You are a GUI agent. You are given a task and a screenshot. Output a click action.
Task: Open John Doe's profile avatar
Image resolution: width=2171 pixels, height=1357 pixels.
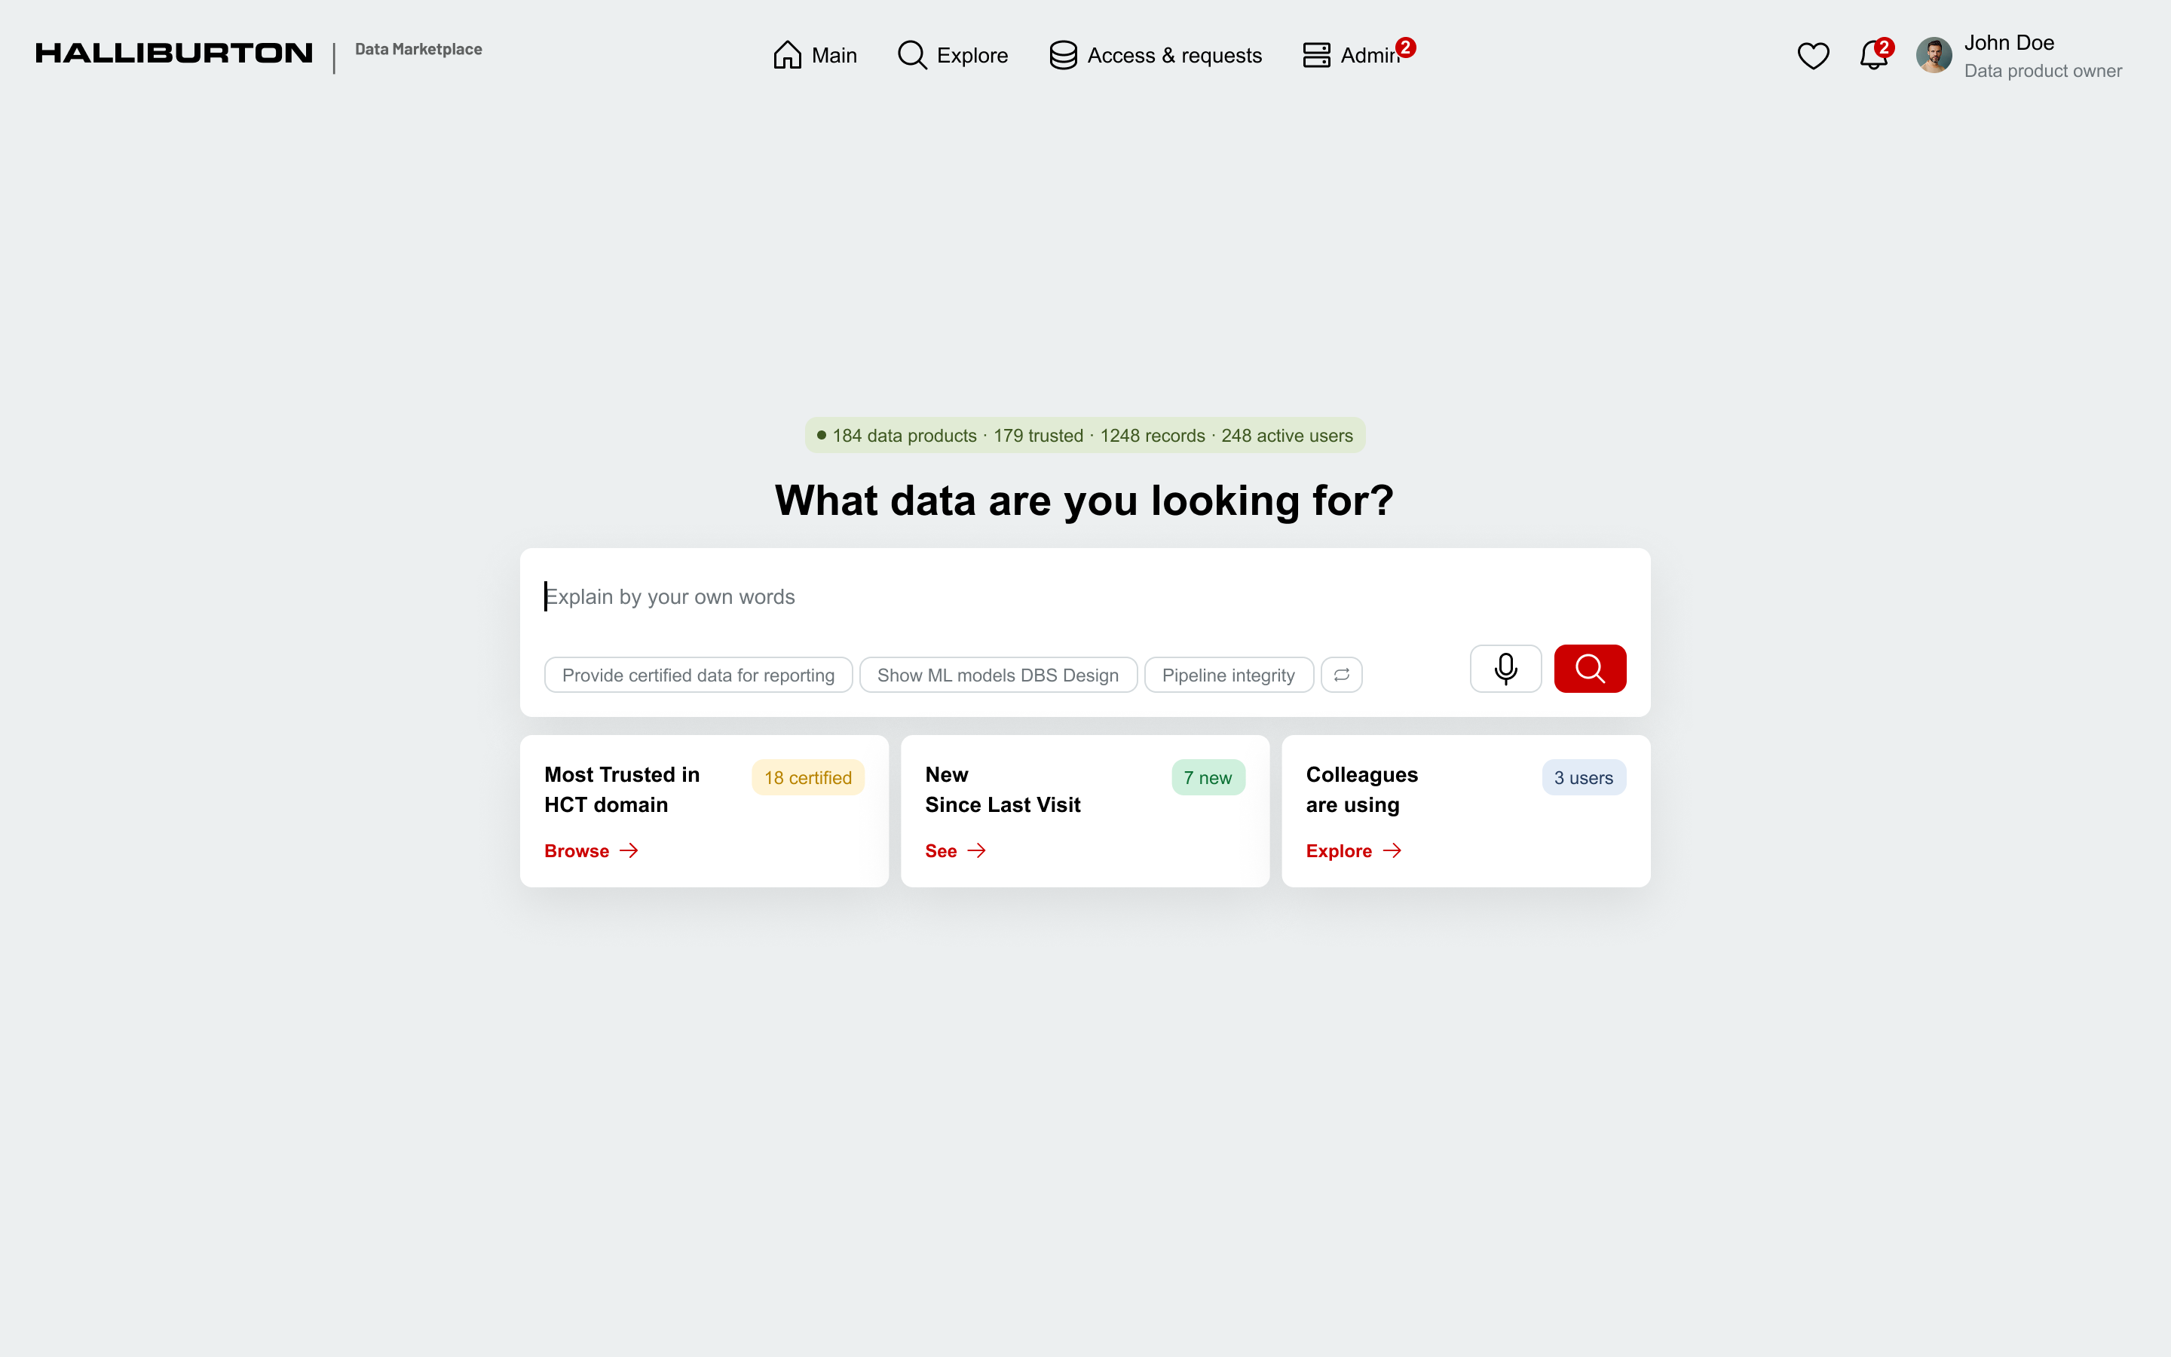pos(1934,55)
